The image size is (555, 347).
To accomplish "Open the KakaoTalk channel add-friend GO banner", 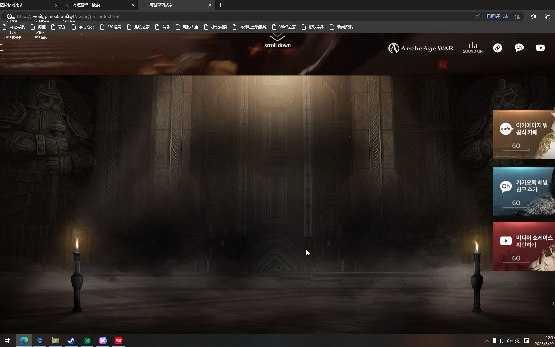I will pos(524,191).
